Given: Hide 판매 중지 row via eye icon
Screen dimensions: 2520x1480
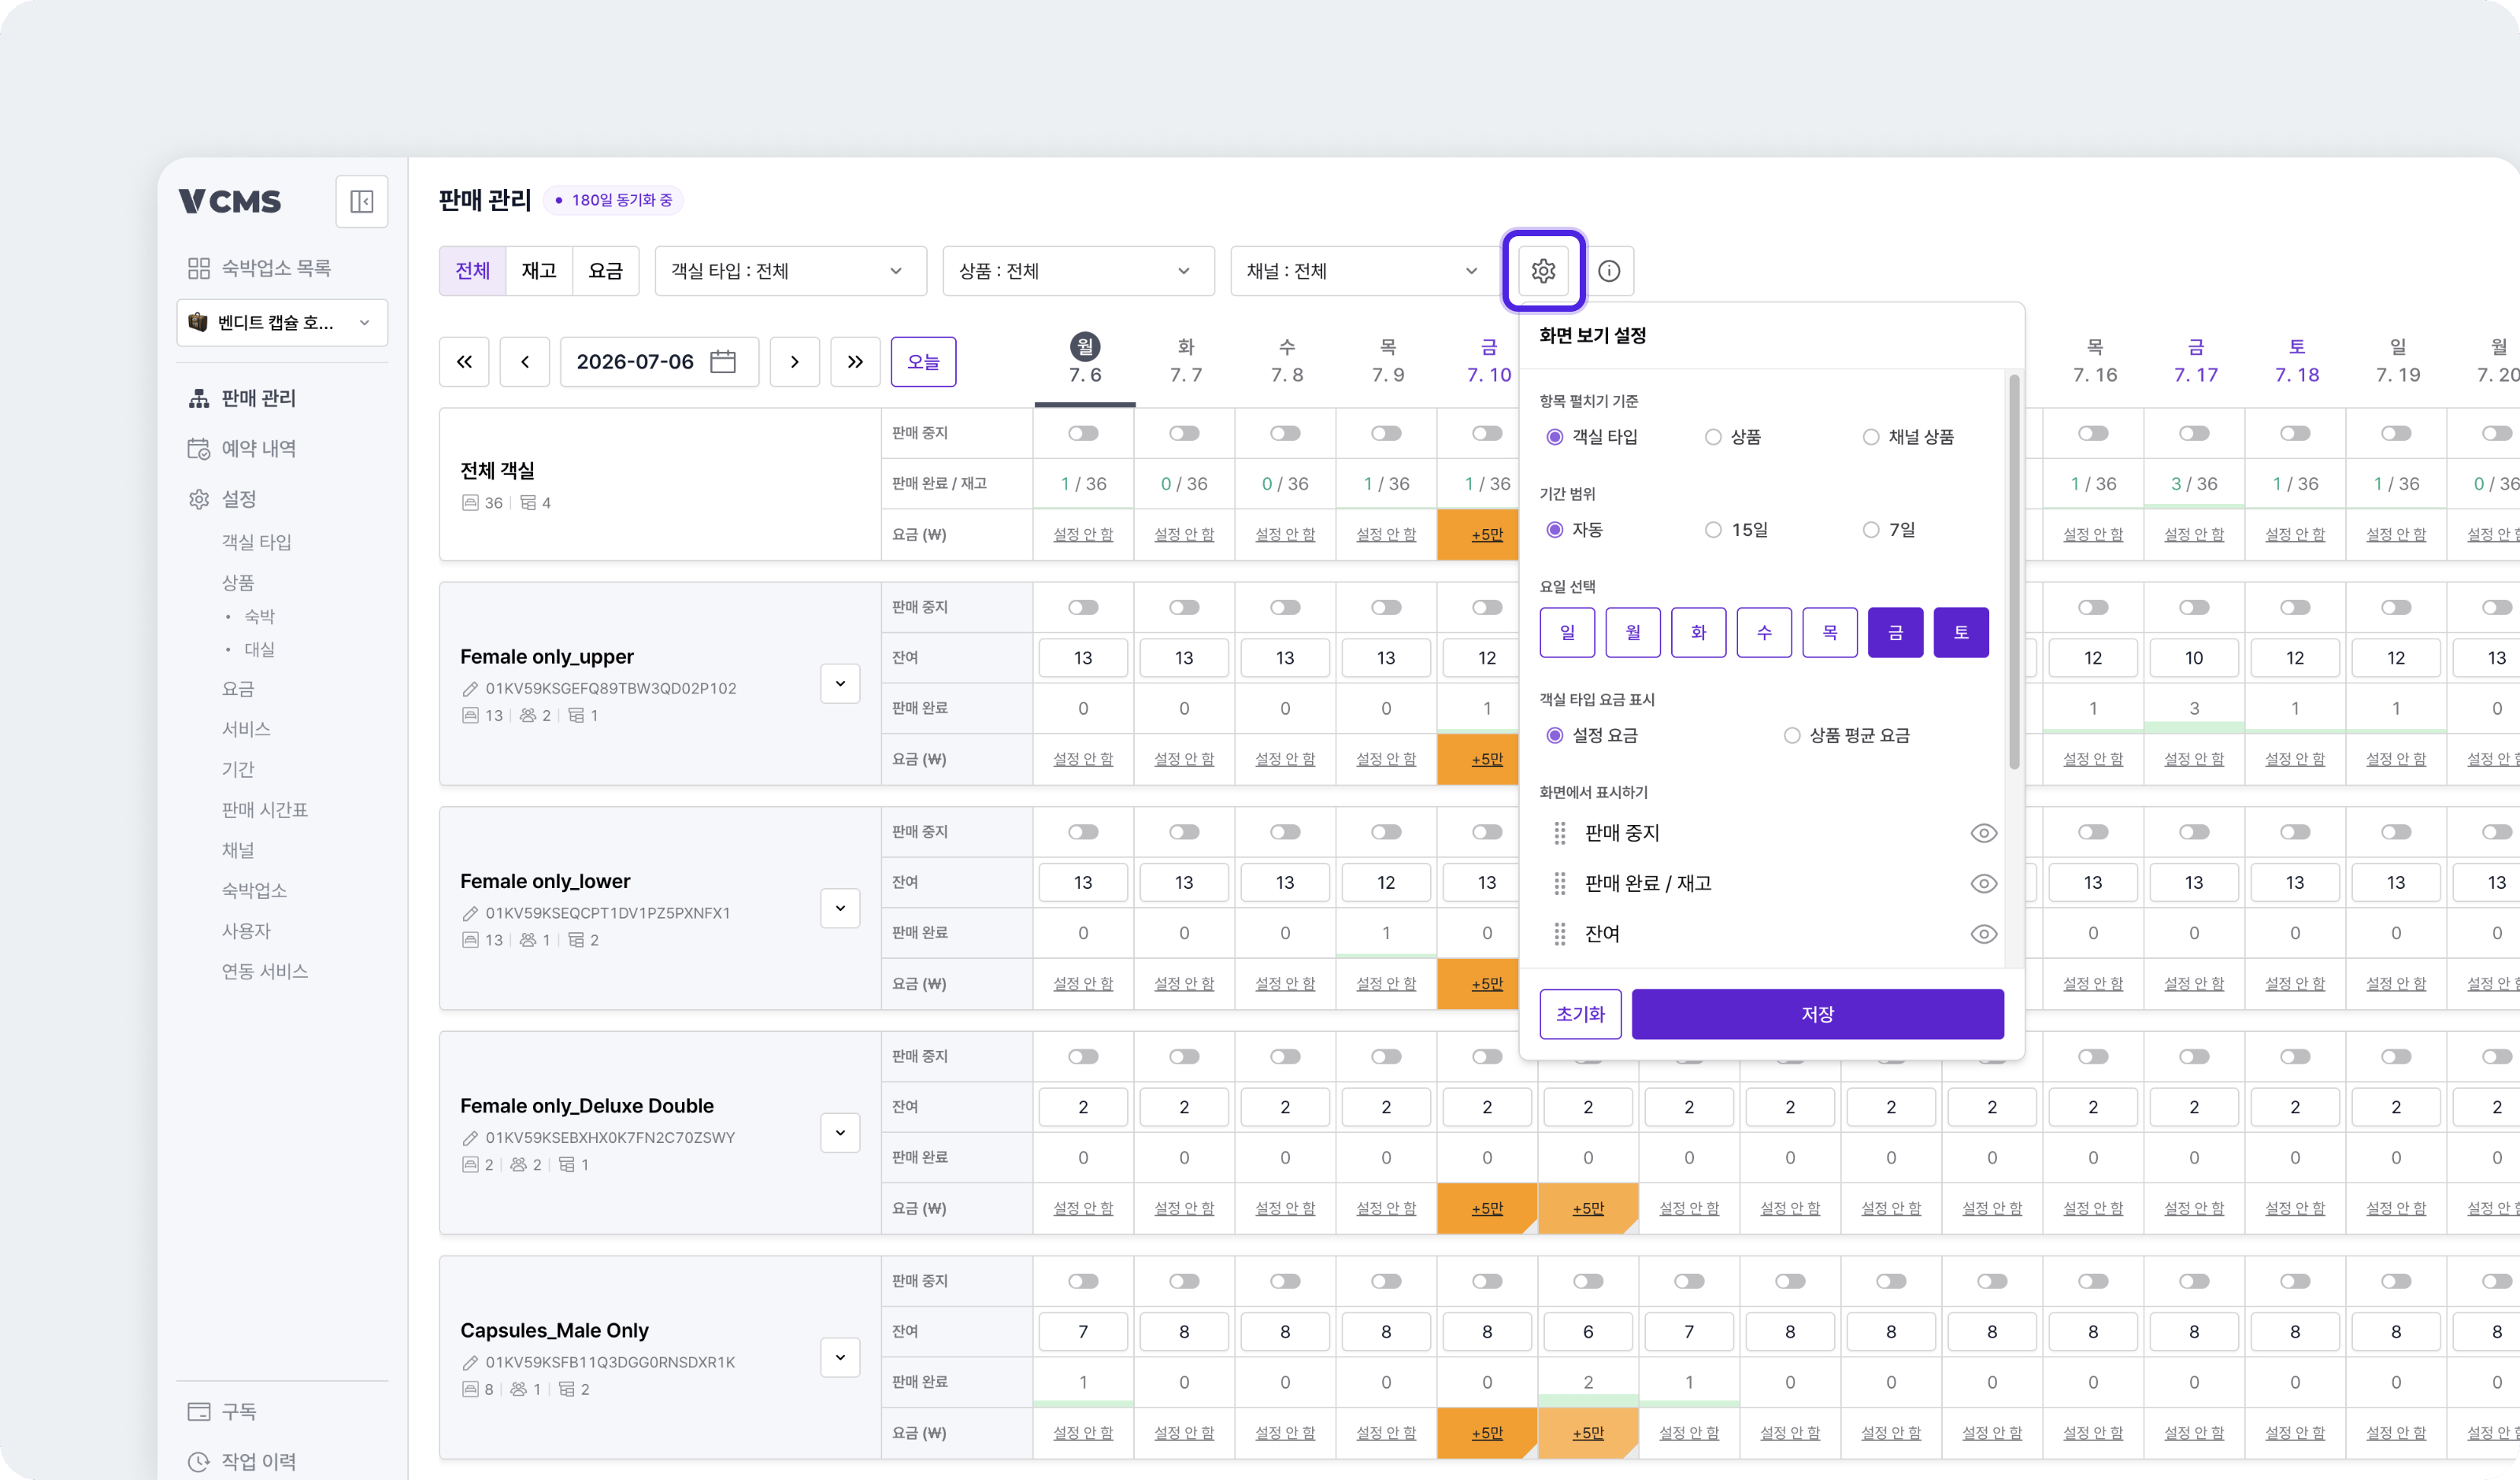Looking at the screenshot, I should click(1984, 833).
